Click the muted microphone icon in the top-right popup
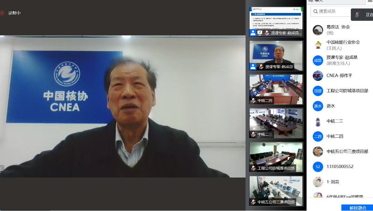Screen dimensions: 373x211 [357, 15]
